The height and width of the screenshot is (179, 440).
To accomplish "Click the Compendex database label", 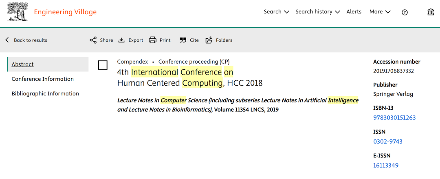I will [x=132, y=62].
